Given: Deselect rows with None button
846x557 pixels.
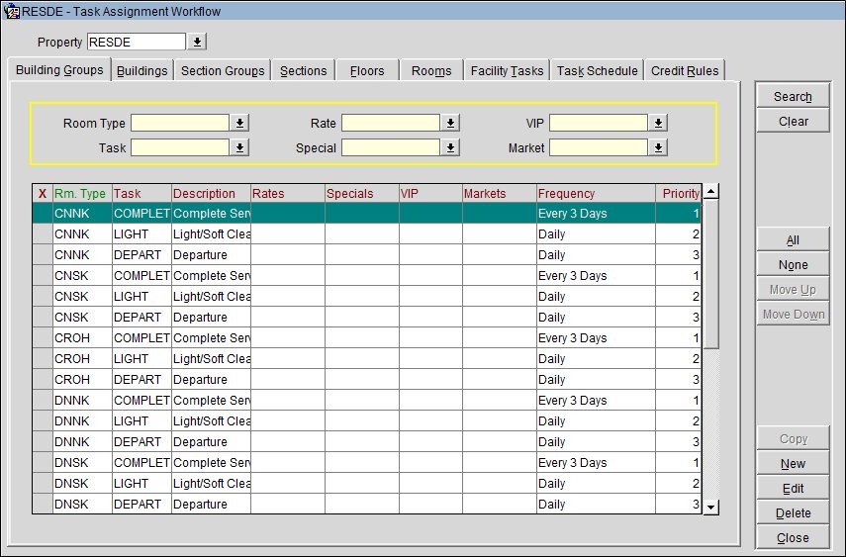Looking at the screenshot, I should click(793, 265).
